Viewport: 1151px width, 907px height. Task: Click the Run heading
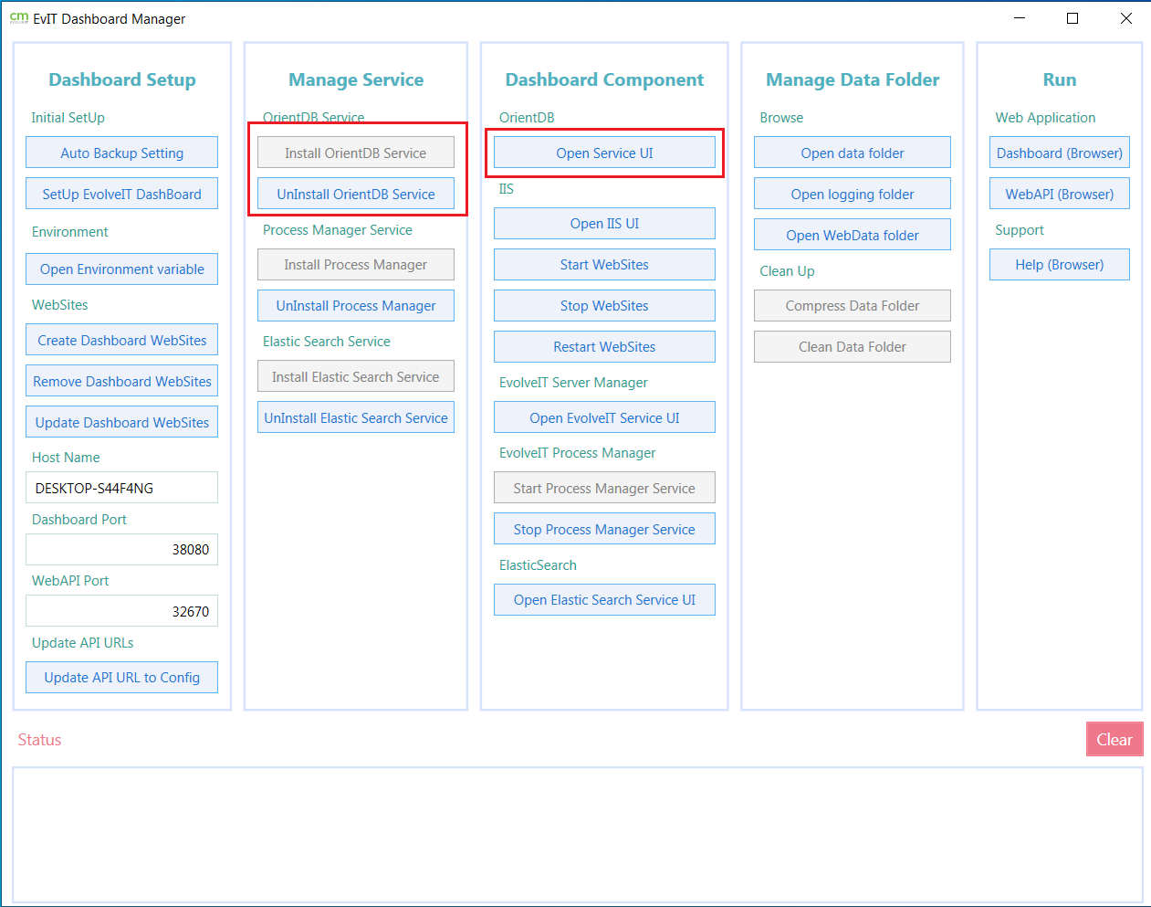pos(1060,79)
